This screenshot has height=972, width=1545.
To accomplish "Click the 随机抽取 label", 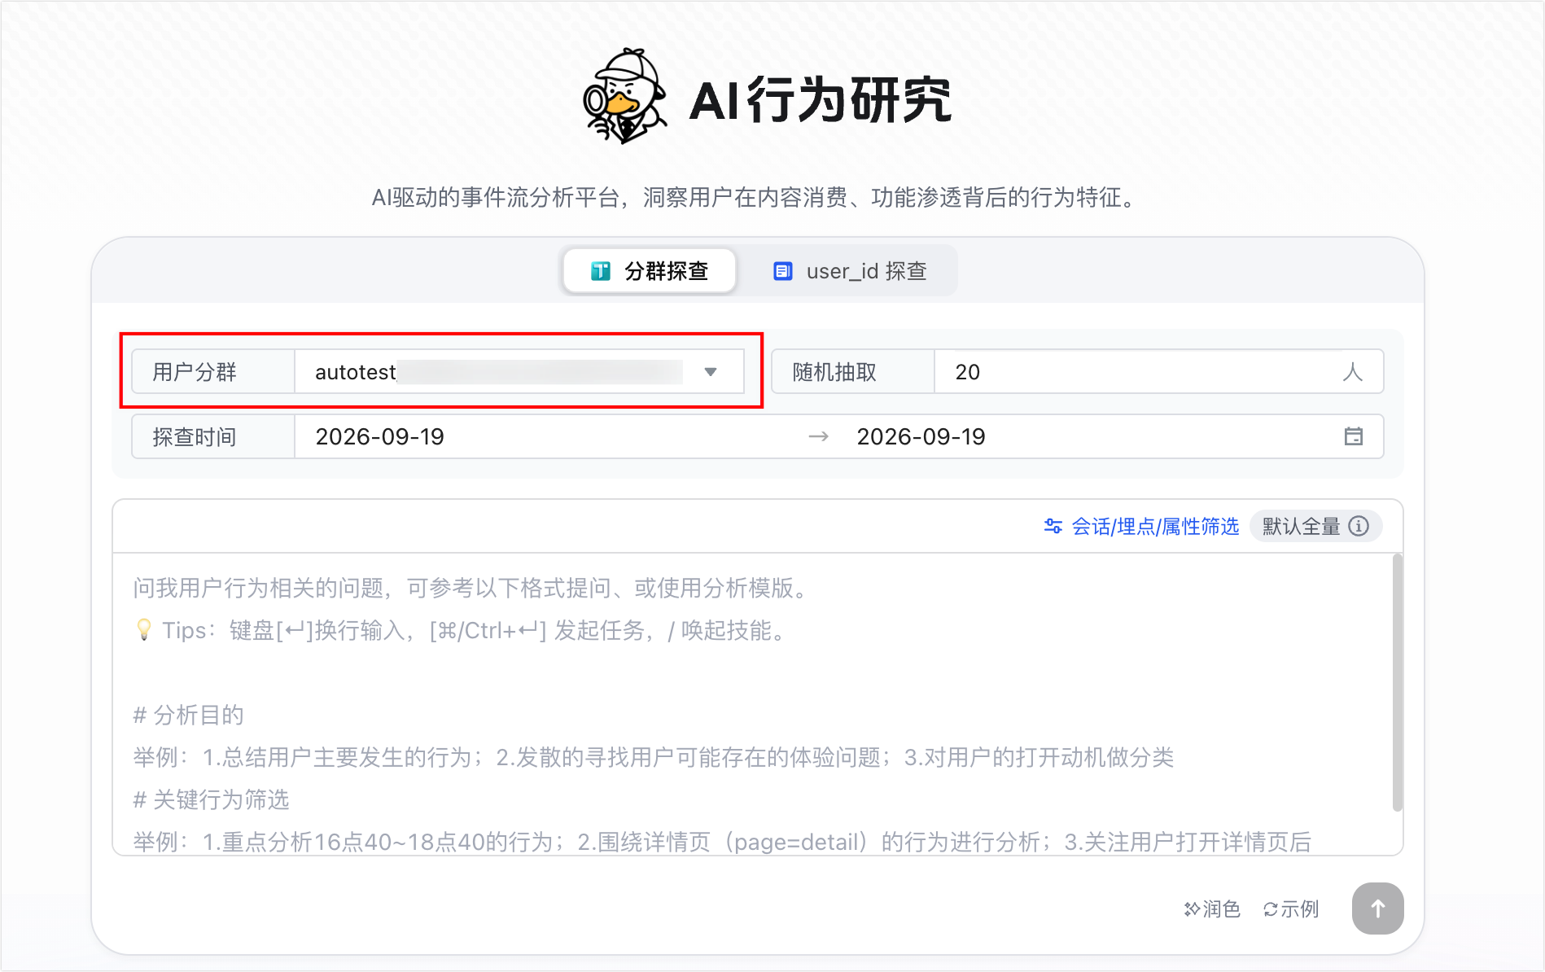I will pos(834,372).
